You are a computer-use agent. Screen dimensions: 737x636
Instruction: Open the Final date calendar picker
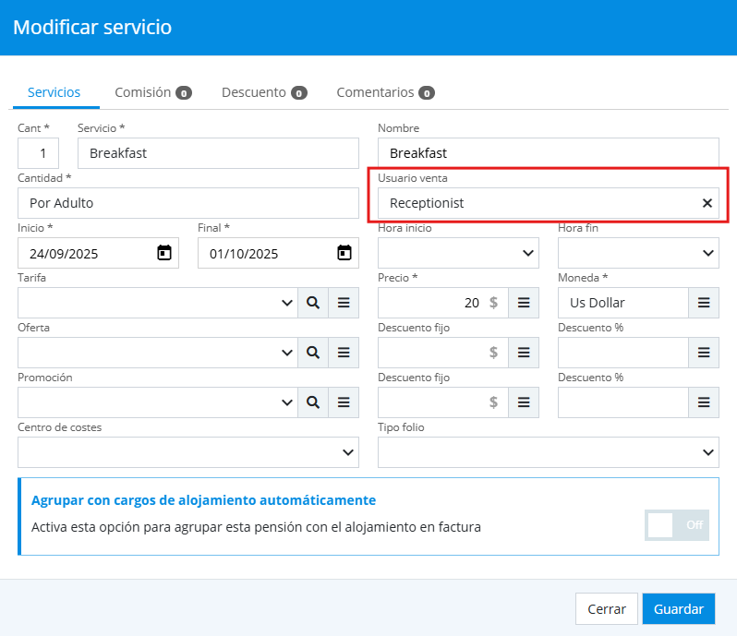coord(344,253)
